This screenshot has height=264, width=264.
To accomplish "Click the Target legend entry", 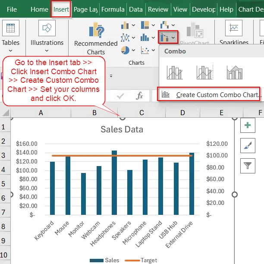I will click(x=141, y=260).
